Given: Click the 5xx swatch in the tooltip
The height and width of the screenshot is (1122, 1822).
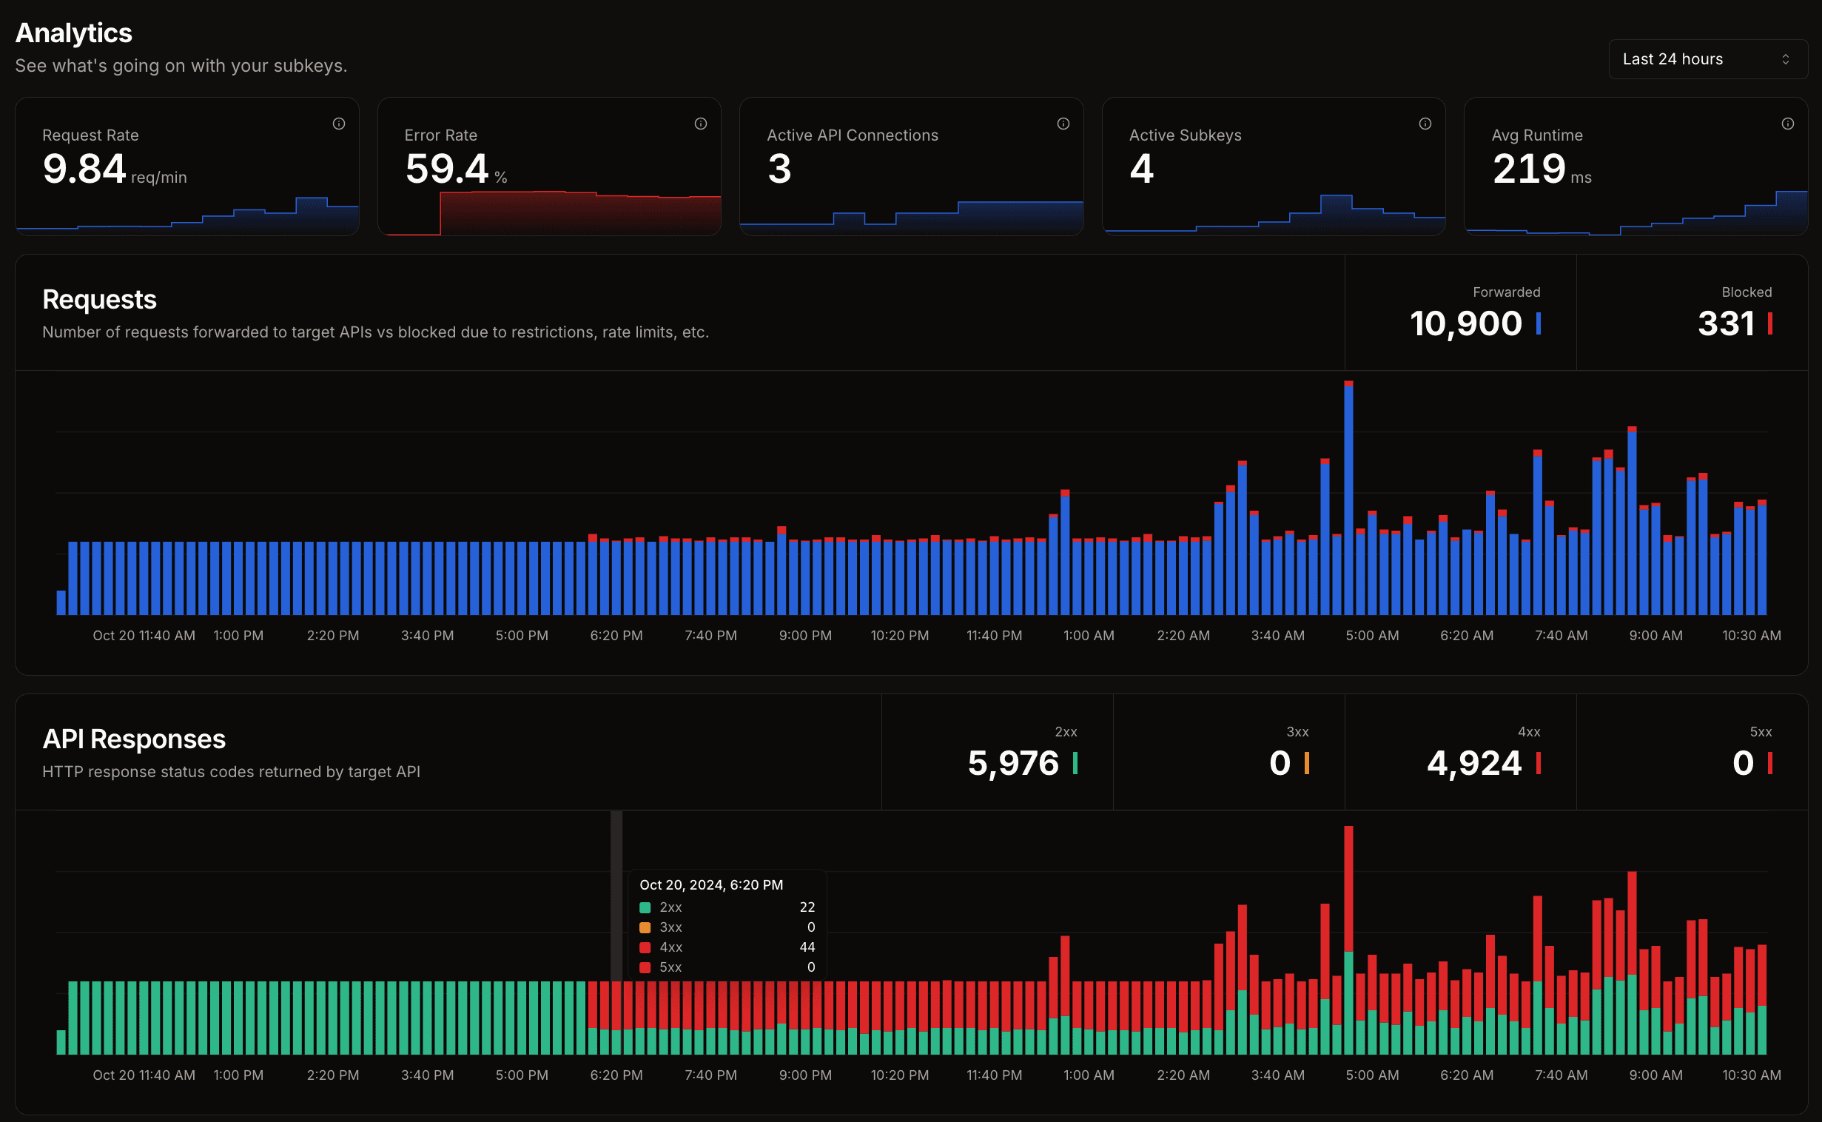Looking at the screenshot, I should 645,967.
